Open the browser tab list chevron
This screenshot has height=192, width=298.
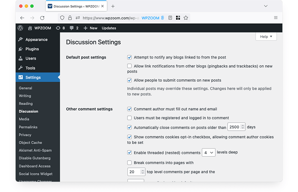pos(266,6)
